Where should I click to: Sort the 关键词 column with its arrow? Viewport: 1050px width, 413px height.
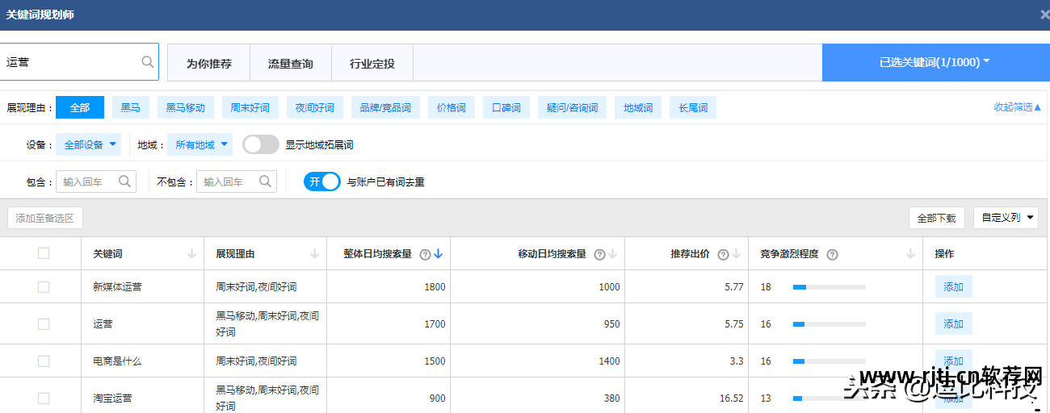[191, 254]
